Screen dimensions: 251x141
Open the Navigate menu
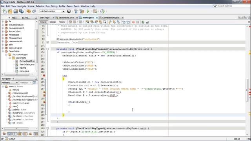click(22, 6)
